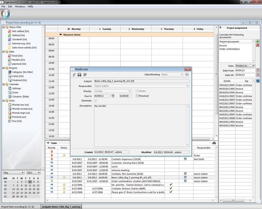Open the Date from calendar picker icon
The height and width of the screenshot is (209, 262).
click(258, 70)
